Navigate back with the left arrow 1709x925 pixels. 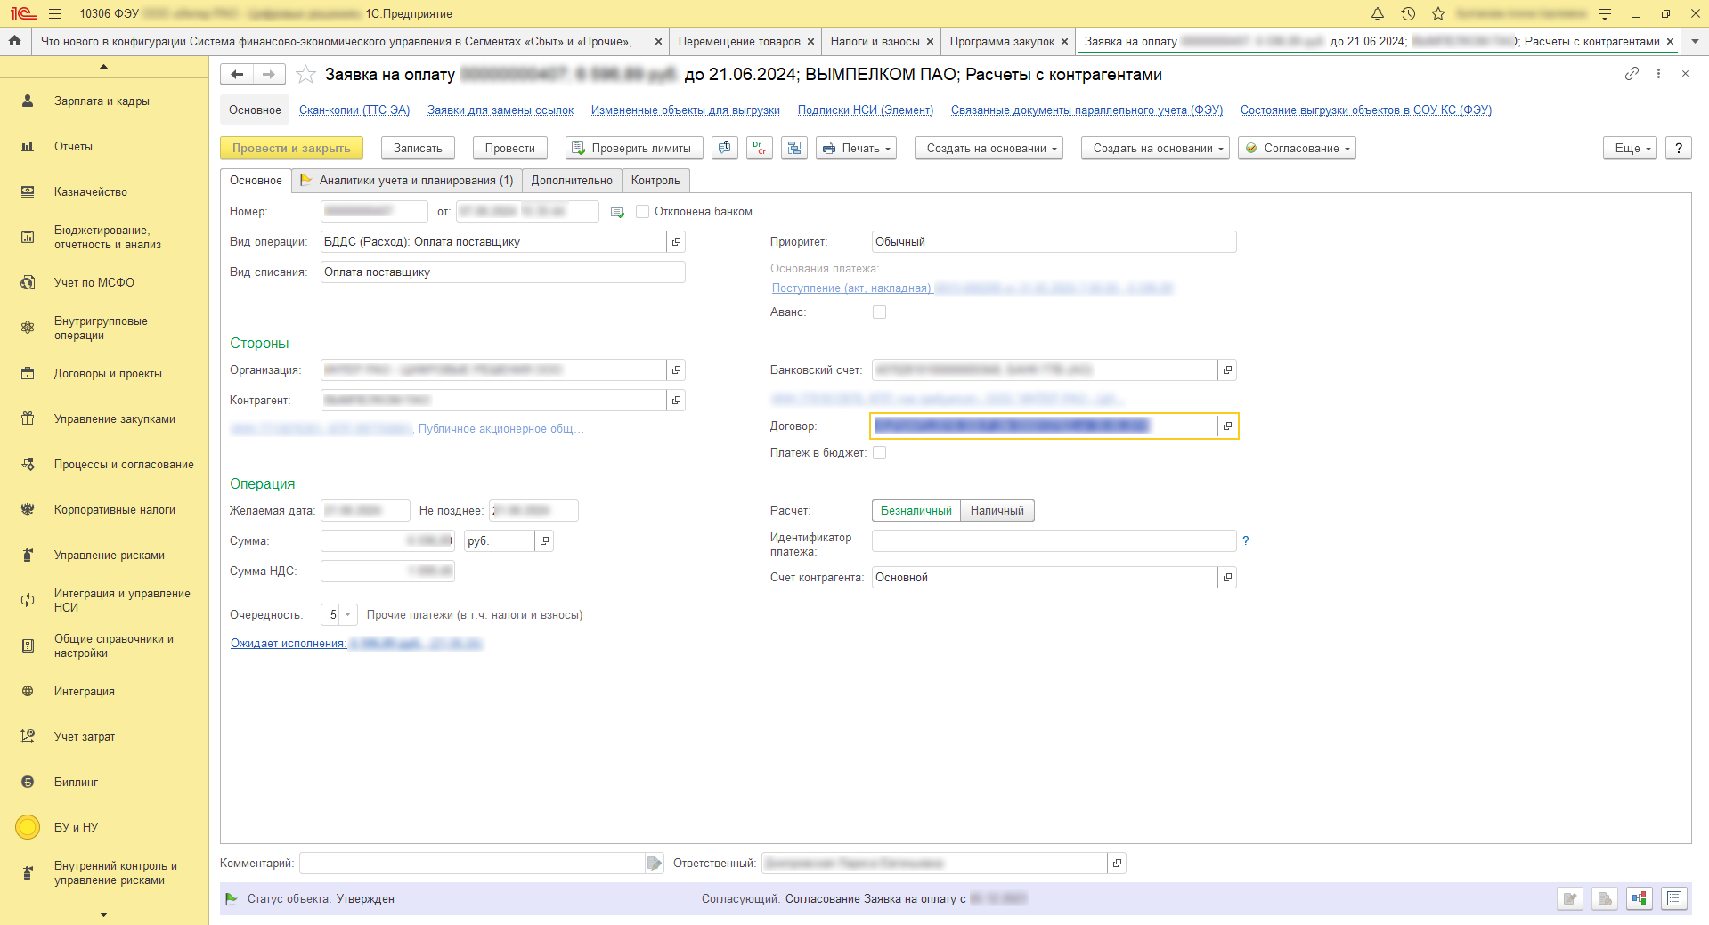click(237, 75)
